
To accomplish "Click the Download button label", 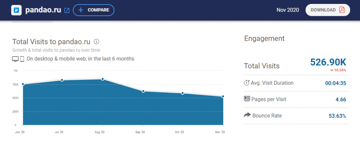I will coord(323,10).
